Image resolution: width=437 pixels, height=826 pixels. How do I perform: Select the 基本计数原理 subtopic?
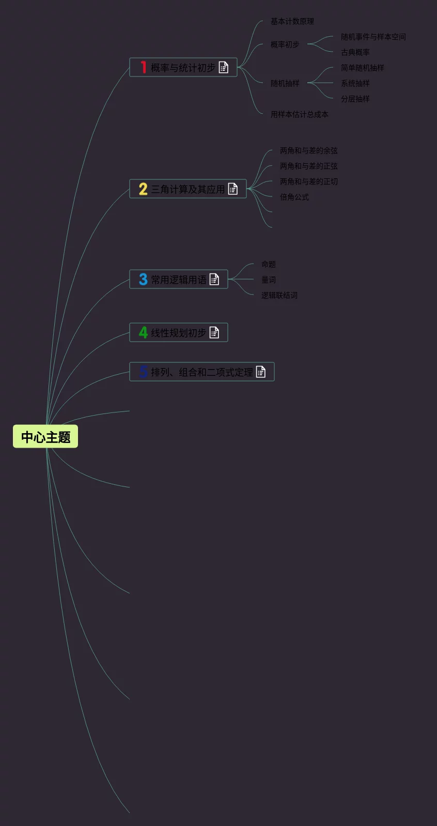click(292, 21)
